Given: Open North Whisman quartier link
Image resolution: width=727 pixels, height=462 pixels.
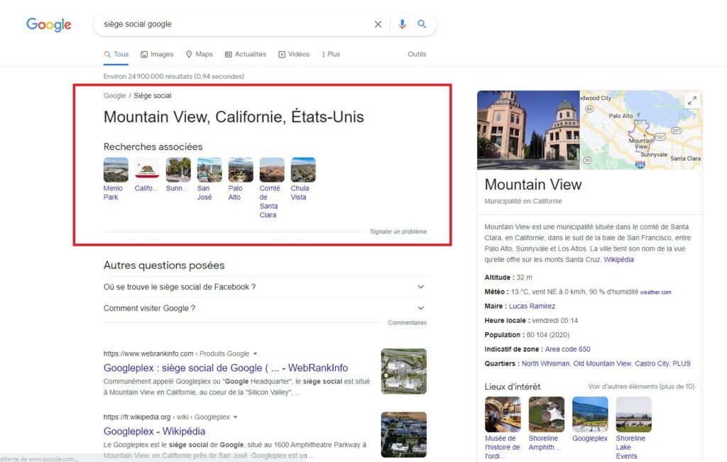Looking at the screenshot, I should tap(545, 364).
